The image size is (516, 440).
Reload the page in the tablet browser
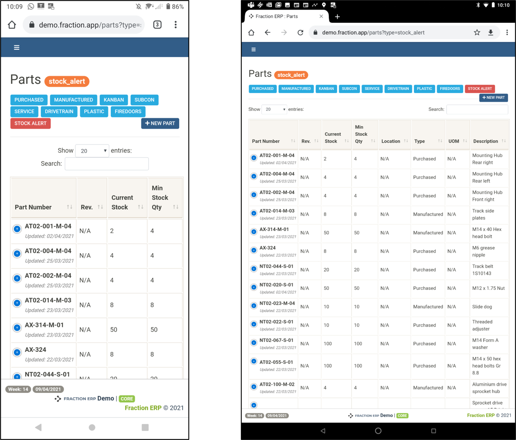click(x=300, y=33)
